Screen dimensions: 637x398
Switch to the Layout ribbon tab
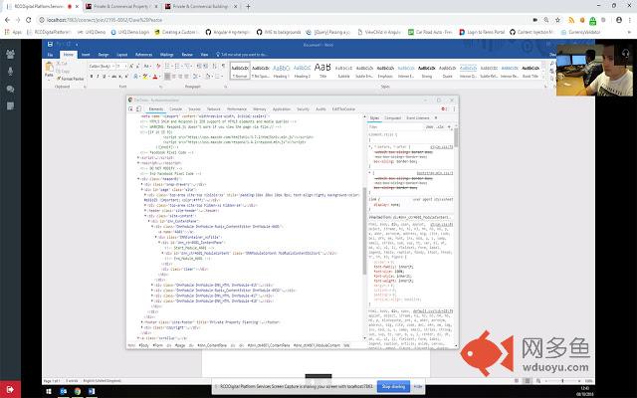121,55
